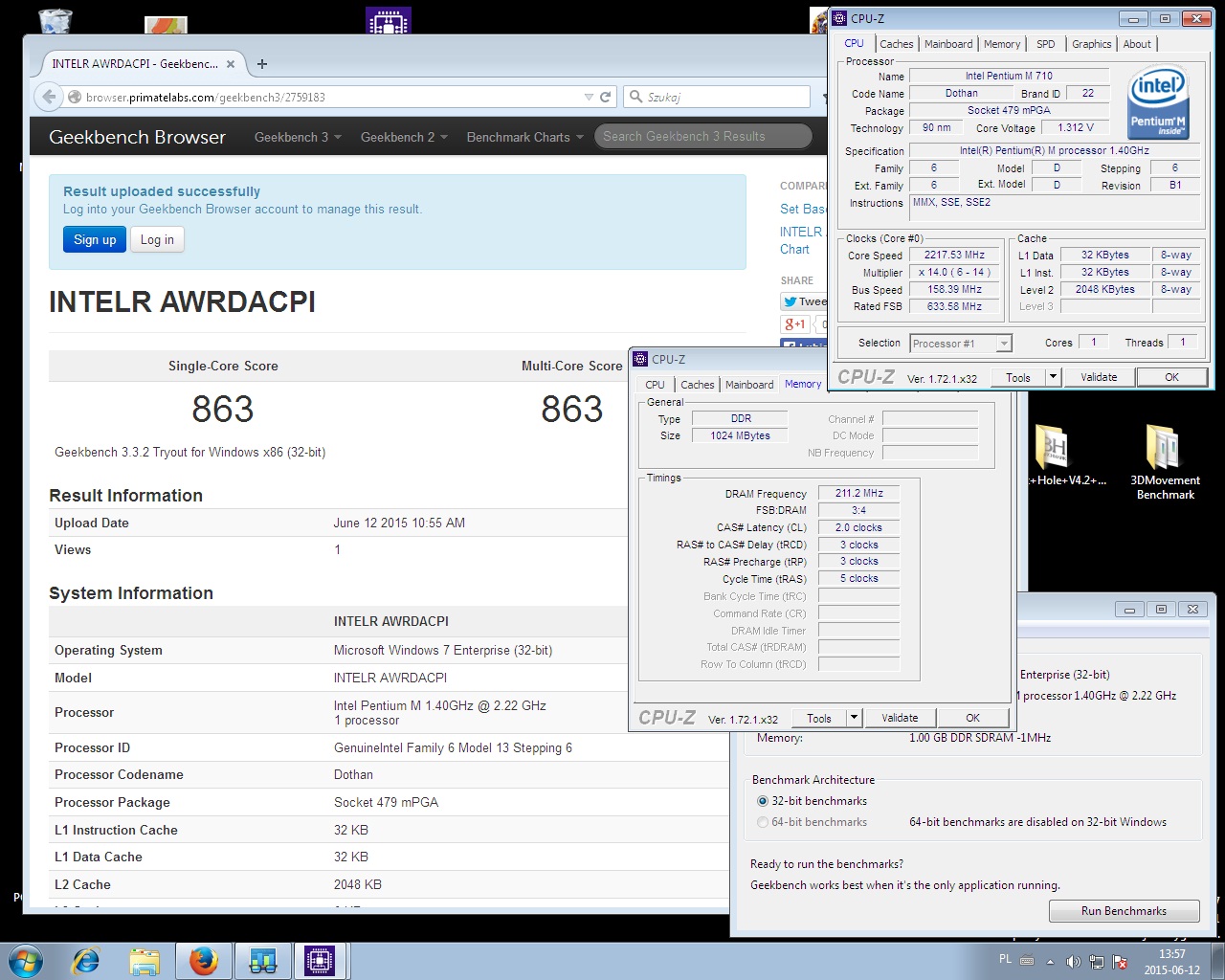
Task: Click the Twitter Tweet share button
Action: [804, 301]
